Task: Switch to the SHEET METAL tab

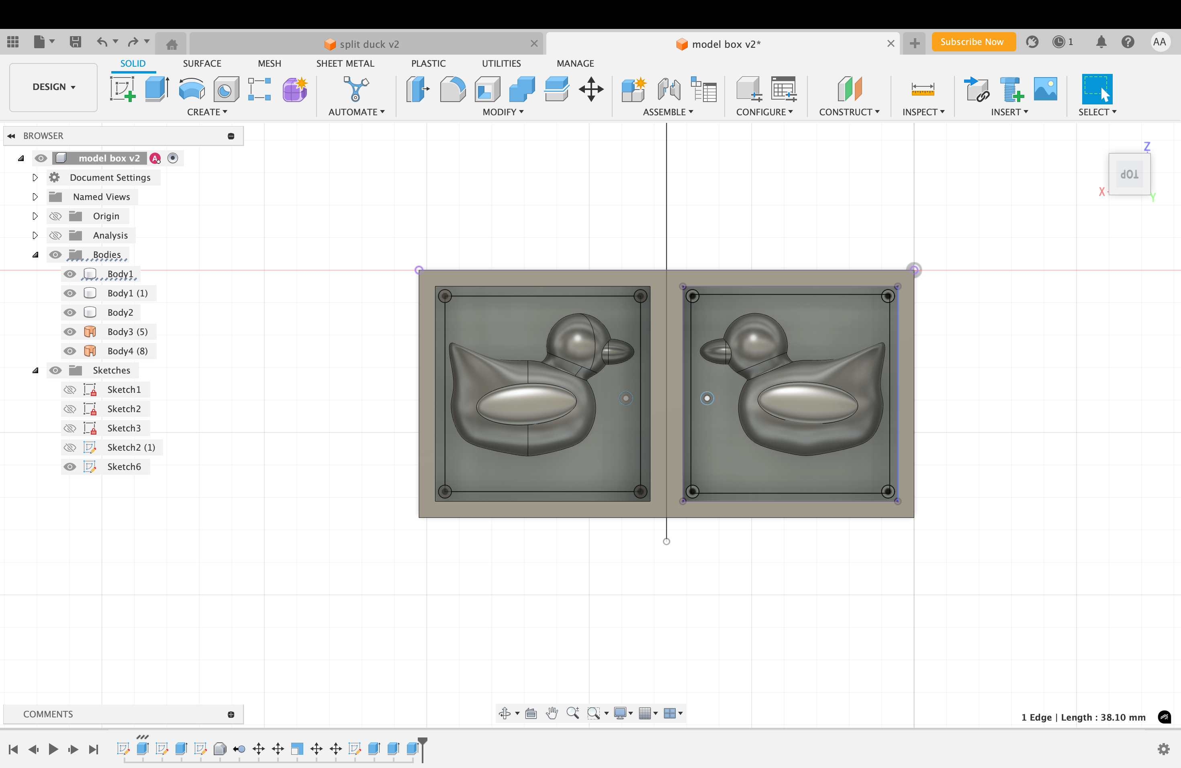Action: coord(345,63)
